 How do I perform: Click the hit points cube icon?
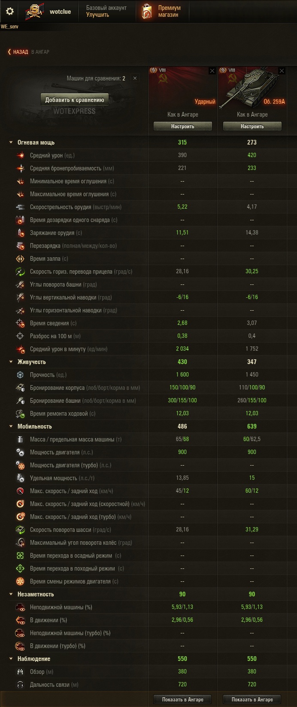(x=21, y=375)
